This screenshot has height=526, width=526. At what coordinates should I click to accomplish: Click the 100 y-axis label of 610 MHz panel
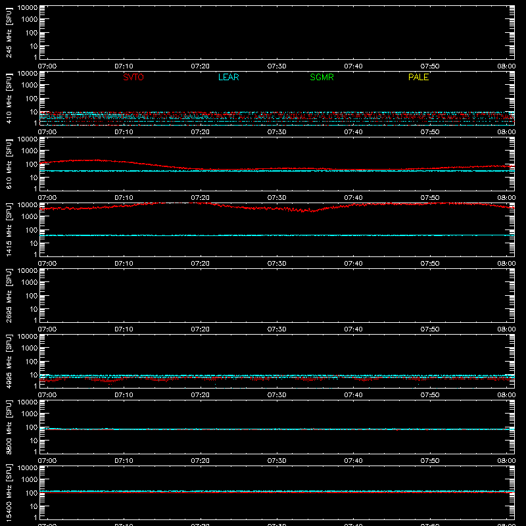click(32, 164)
